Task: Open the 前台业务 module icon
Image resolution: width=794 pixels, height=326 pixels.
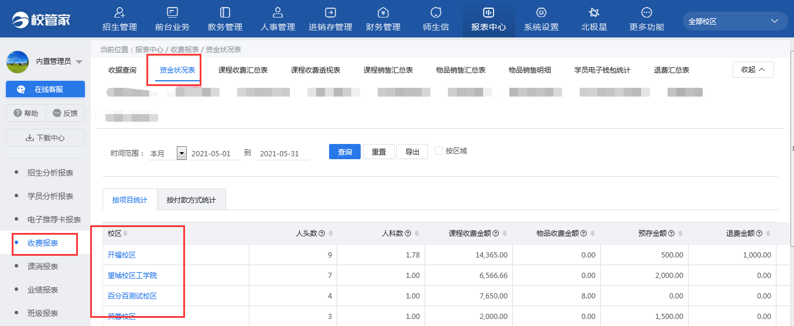Action: (172, 12)
